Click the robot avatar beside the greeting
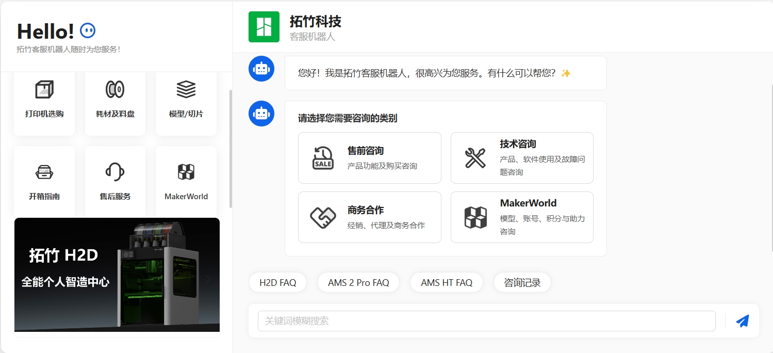773x353 pixels. click(261, 69)
